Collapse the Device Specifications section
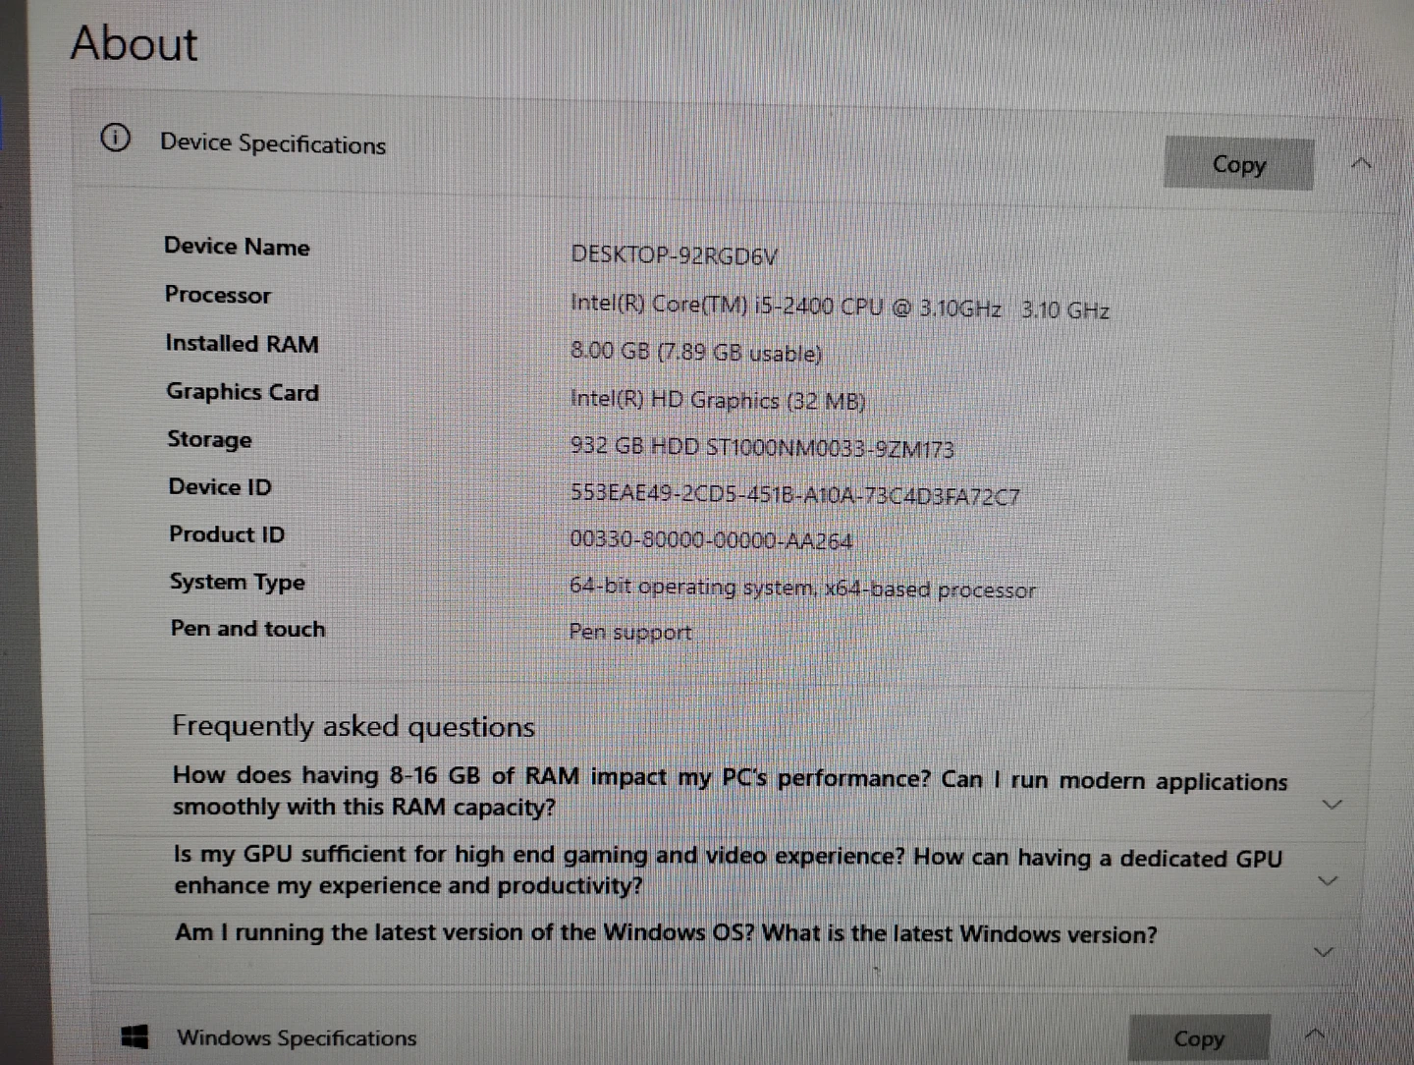The width and height of the screenshot is (1414, 1065). tap(1362, 163)
